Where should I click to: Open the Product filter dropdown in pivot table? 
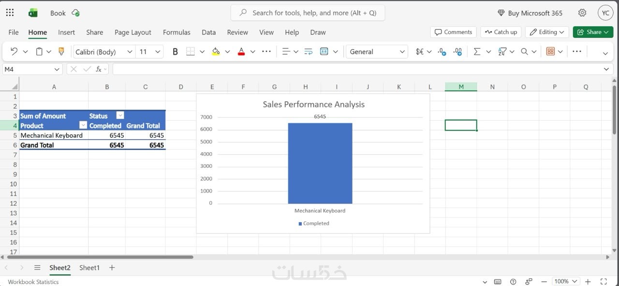[83, 125]
